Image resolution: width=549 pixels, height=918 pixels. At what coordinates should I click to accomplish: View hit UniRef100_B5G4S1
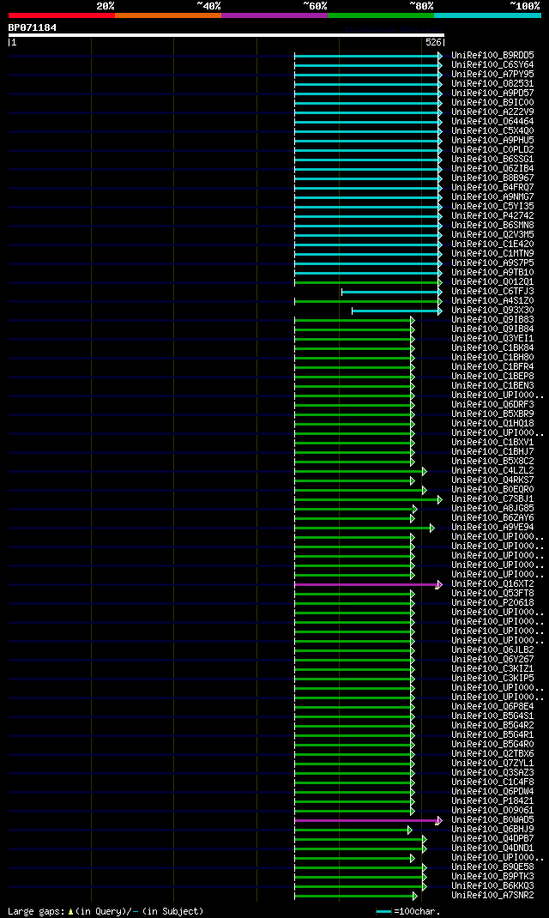coord(492,716)
